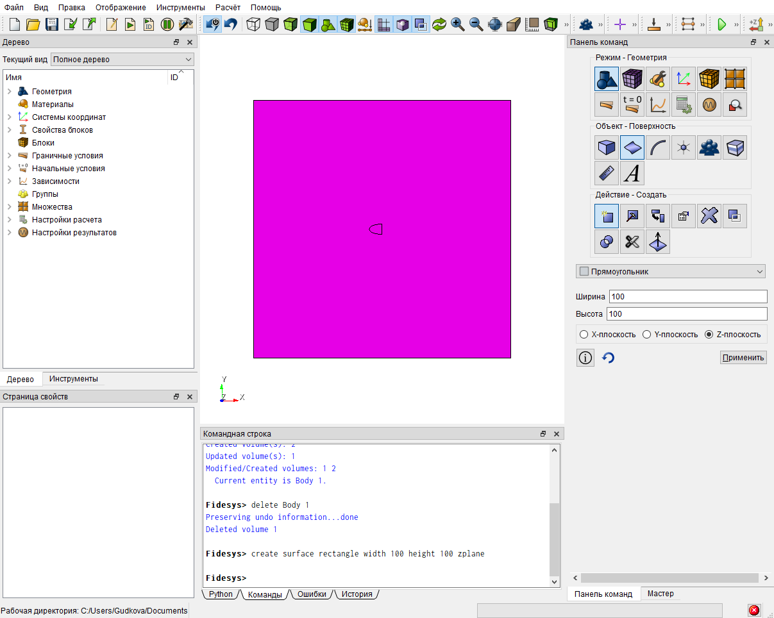This screenshot has height=618, width=774.
Task: Toggle the green cube with shapes display button
Action: pos(328,25)
